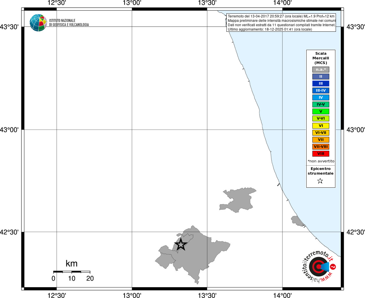
Task: Click the bottom 12°30' longitude label
Action: [x=57, y=295]
